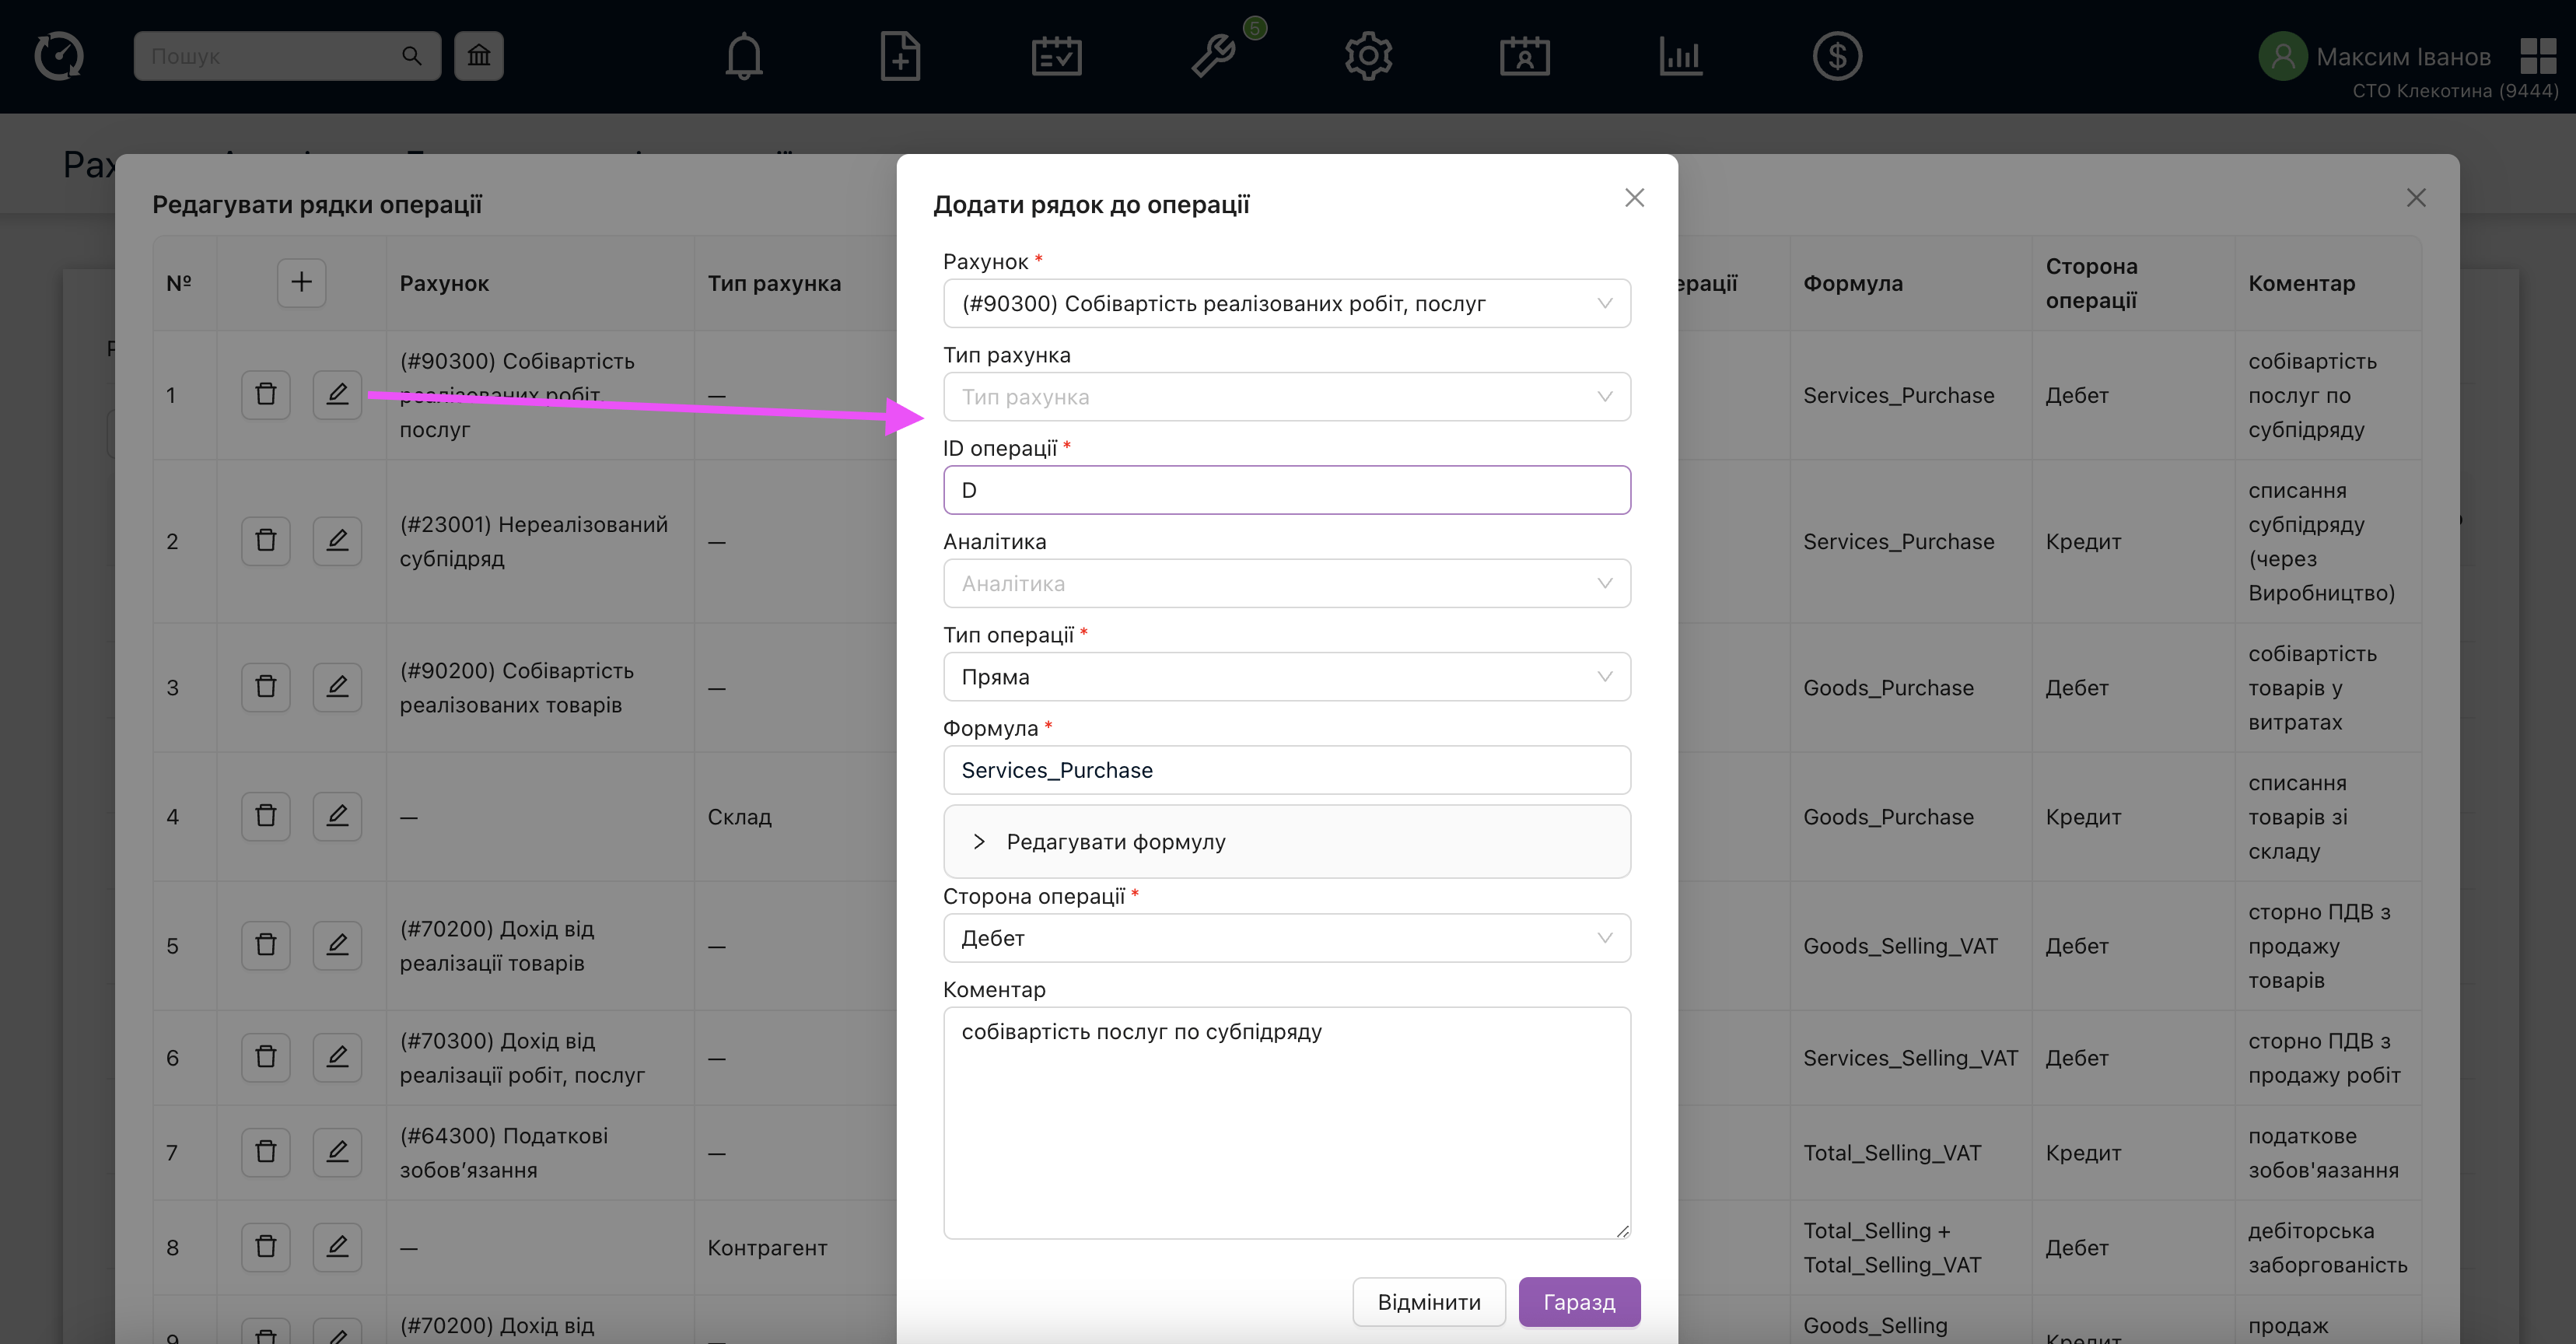Click the Гаразд confirm button
2576x1344 pixels.
(1578, 1302)
